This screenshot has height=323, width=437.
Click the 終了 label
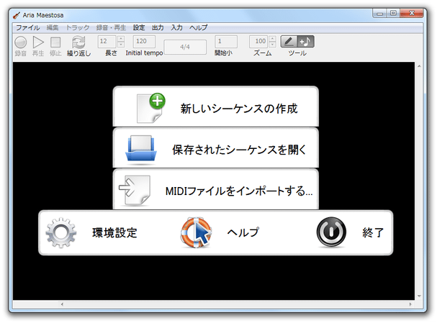pyautogui.click(x=373, y=232)
